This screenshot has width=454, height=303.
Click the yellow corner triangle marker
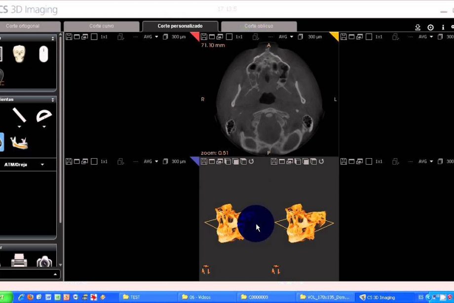[335, 36]
